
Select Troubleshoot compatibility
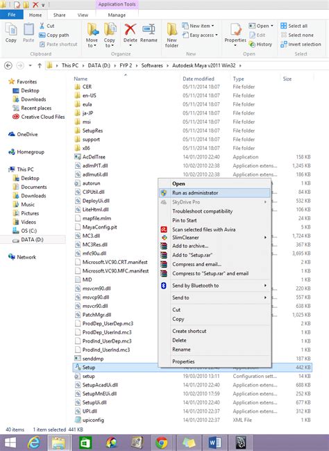(x=214, y=211)
